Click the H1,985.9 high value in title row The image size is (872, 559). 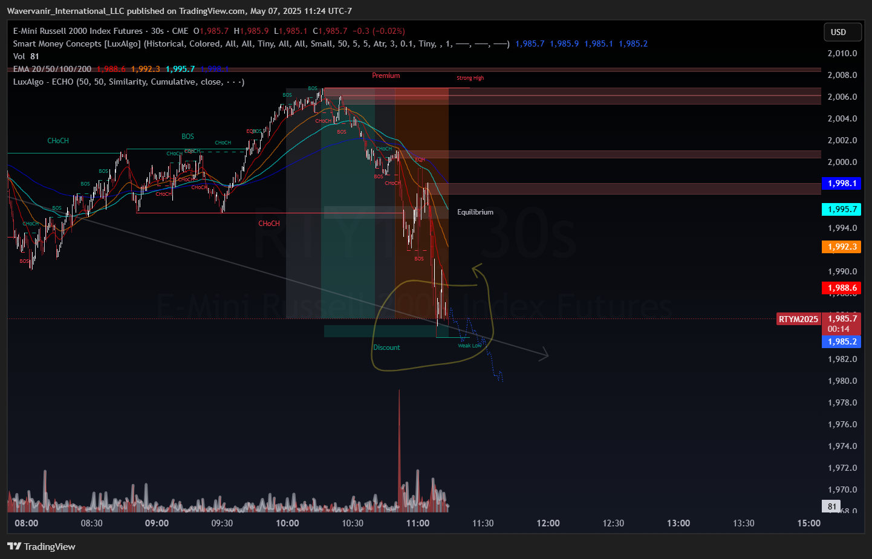click(x=252, y=31)
